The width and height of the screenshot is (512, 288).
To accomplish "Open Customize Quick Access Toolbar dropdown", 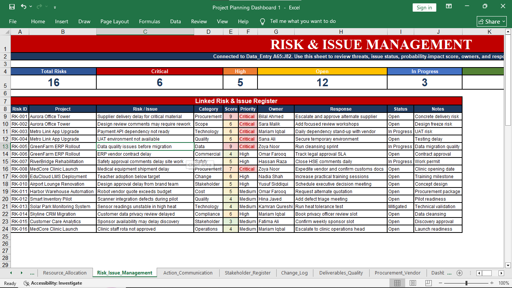I will pos(55,7).
